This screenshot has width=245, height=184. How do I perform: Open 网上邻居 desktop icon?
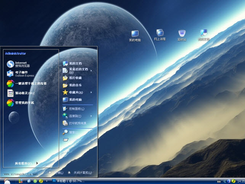tap(159, 34)
